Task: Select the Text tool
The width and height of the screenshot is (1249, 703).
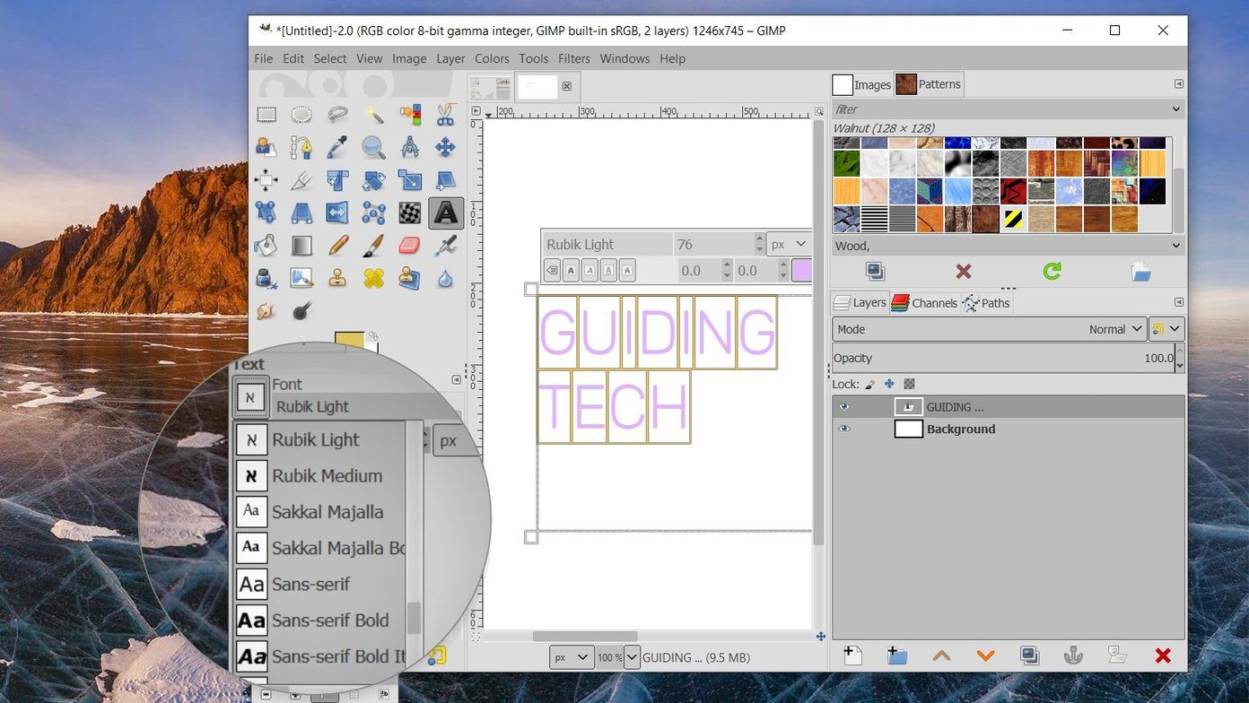Action: 446,213
